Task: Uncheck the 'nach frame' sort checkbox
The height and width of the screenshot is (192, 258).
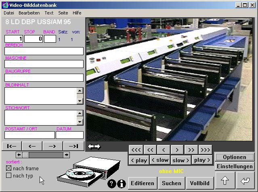Action: pyautogui.click(x=8, y=168)
